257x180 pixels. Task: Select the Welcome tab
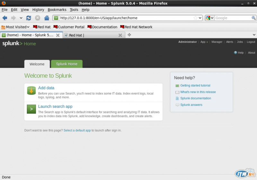(x=37, y=64)
